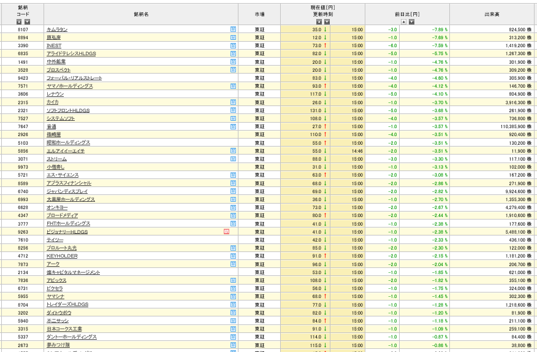Select the 9,924,600 株 volume cell
The image size is (537, 352).
tap(493, 191)
